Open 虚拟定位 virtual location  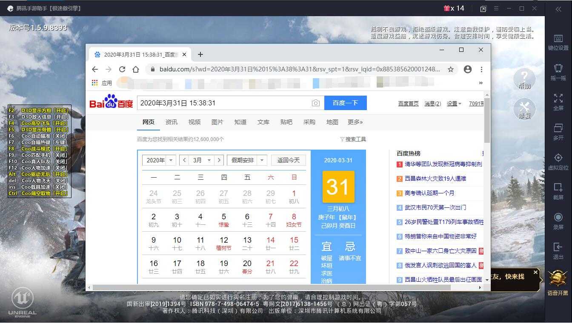(x=558, y=162)
